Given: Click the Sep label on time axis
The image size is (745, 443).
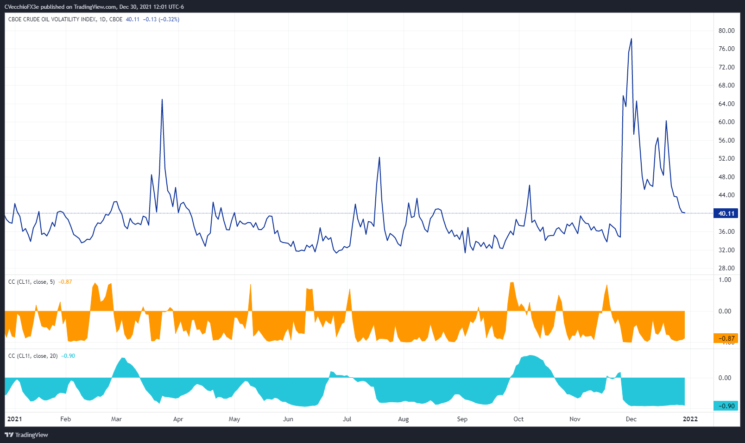Looking at the screenshot, I should pyautogui.click(x=462, y=419).
